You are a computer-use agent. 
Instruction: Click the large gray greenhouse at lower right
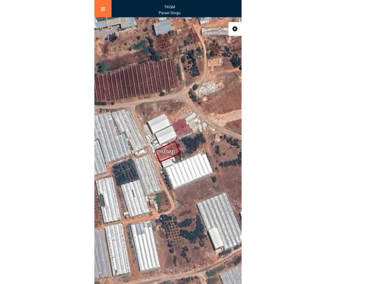tap(219, 221)
